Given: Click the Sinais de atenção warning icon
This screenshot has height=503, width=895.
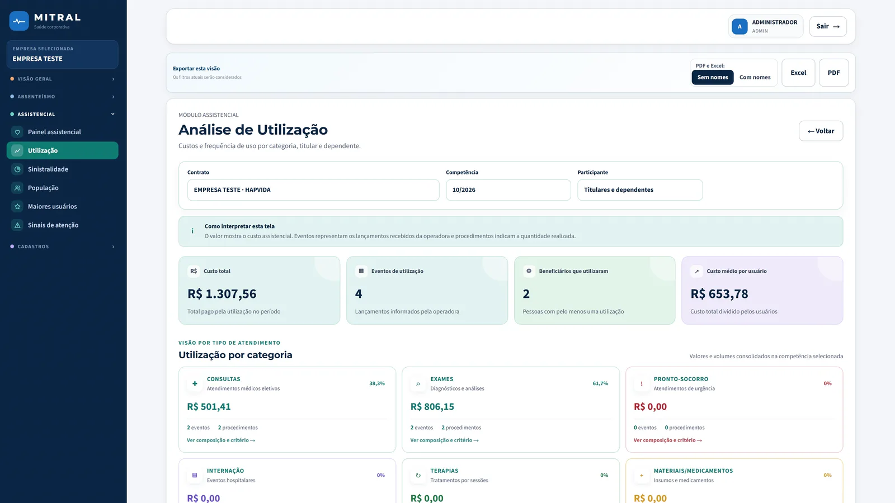Looking at the screenshot, I should click(x=17, y=225).
